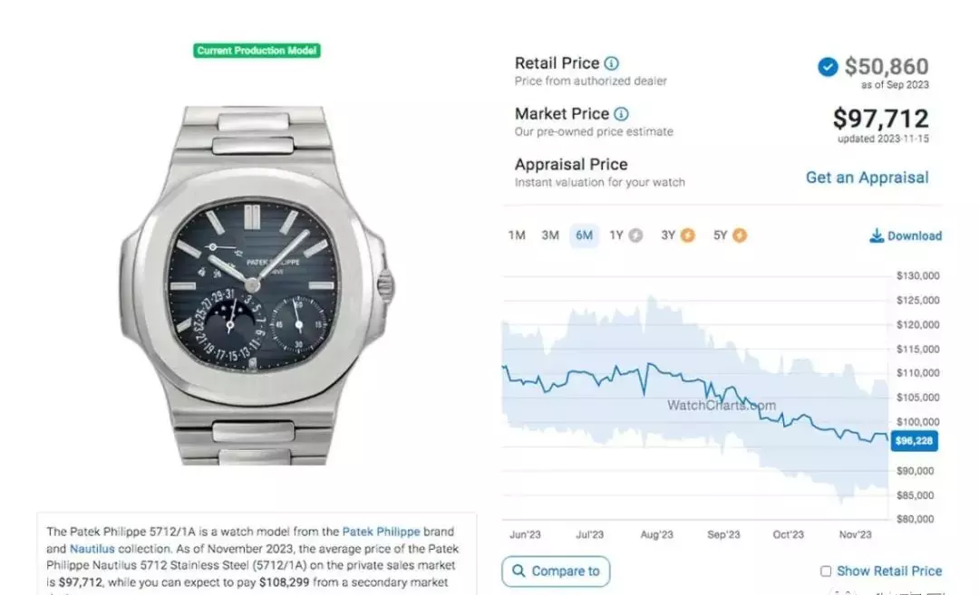Click the Patek Philippe watch image
This screenshot has height=595, width=979.
coord(257,285)
